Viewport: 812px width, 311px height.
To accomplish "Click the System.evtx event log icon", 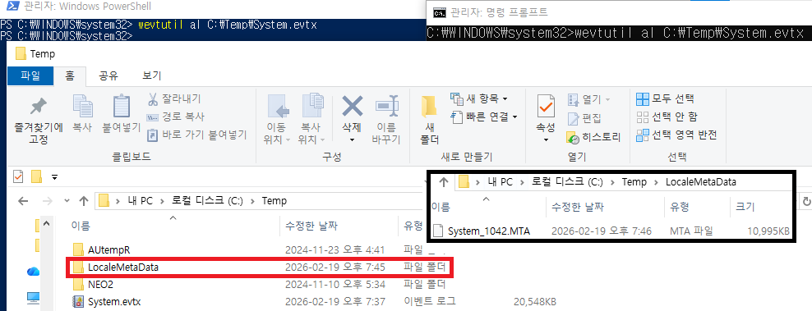I will coord(79,301).
